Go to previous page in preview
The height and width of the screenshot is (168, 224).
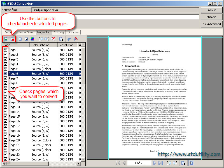pyautogui.click(x=124, y=163)
